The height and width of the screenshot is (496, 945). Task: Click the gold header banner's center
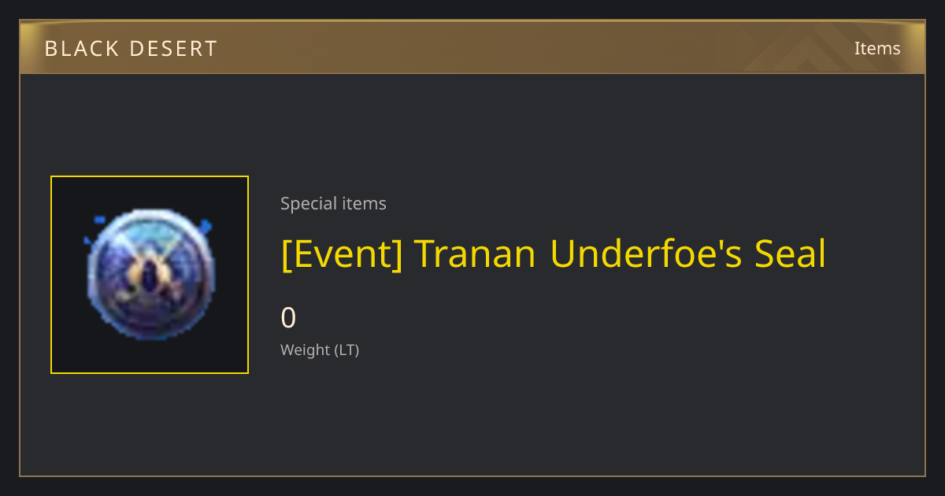point(472,47)
